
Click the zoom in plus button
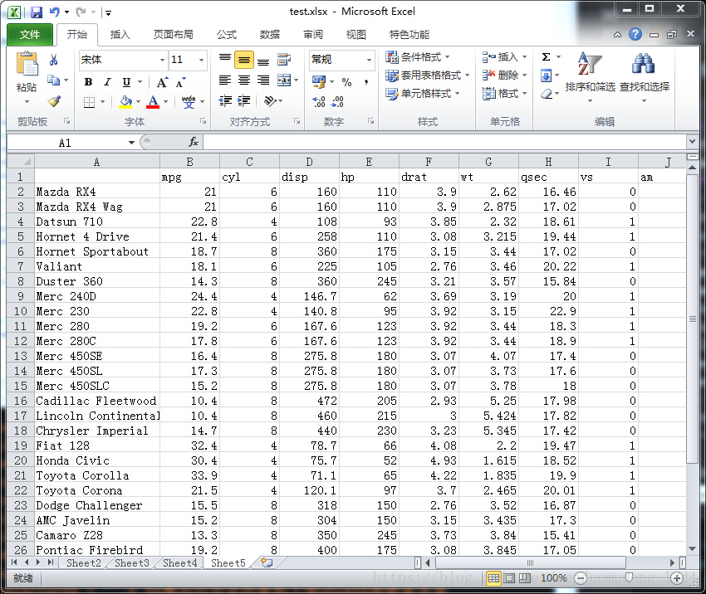tap(676, 578)
